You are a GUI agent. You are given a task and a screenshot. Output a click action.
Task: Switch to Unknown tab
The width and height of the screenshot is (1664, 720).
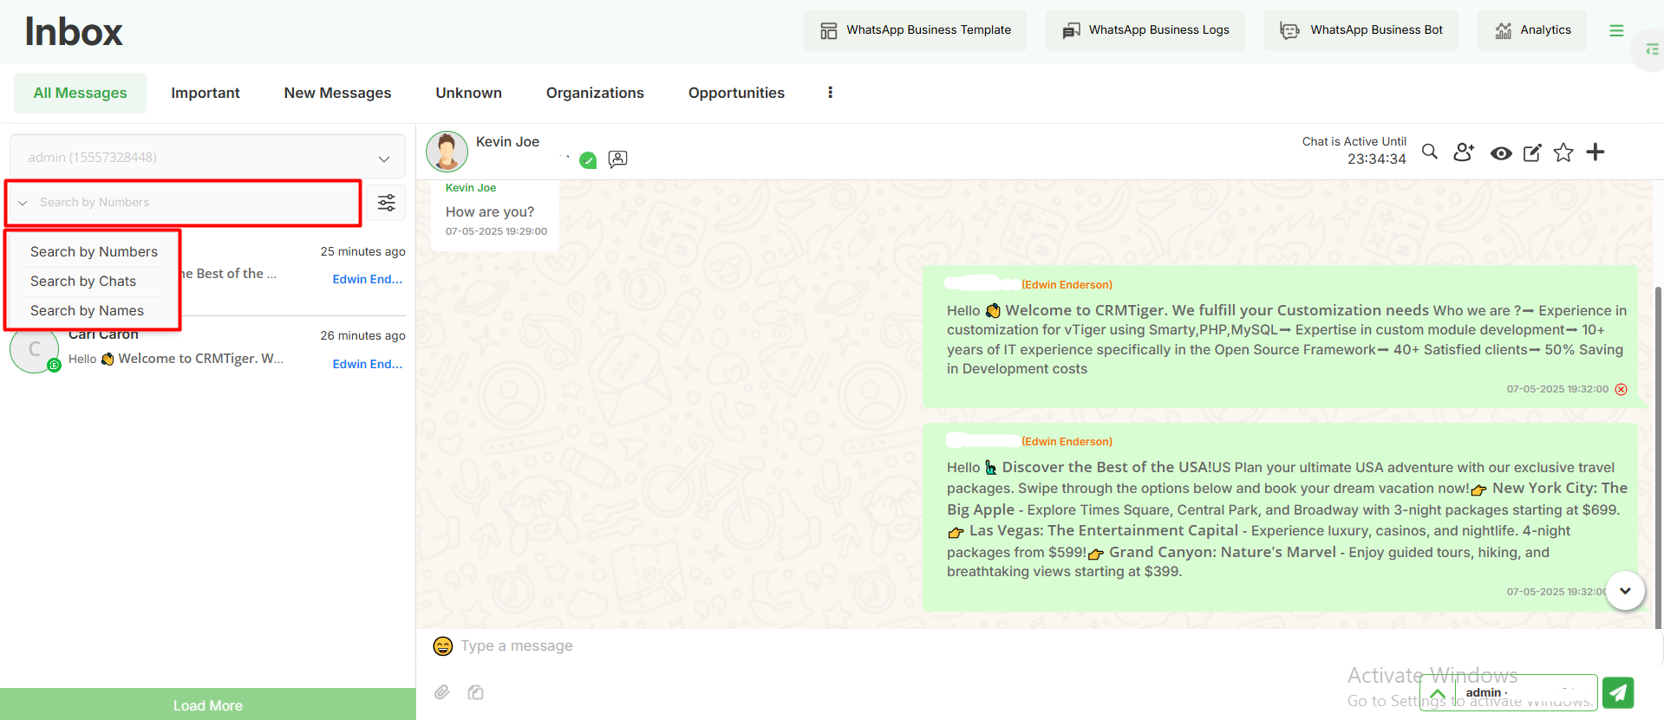[468, 93]
